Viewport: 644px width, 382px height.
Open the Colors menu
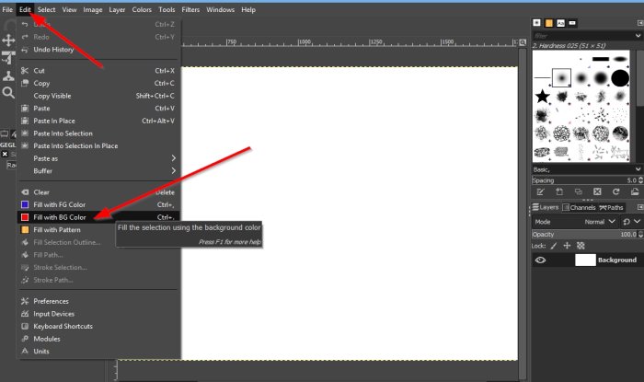coord(142,9)
